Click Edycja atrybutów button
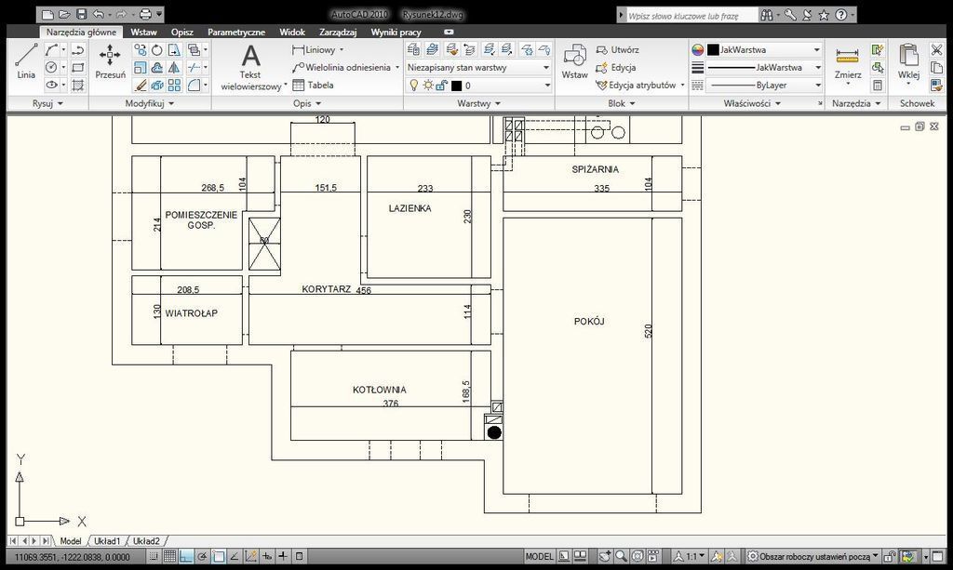953x570 pixels. (637, 85)
